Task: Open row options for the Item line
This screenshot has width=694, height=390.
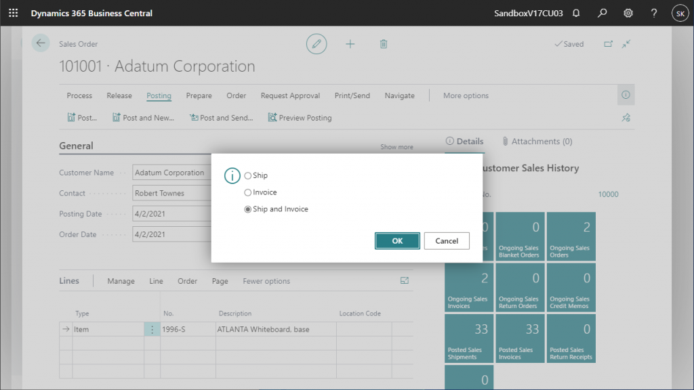Action: (x=152, y=329)
